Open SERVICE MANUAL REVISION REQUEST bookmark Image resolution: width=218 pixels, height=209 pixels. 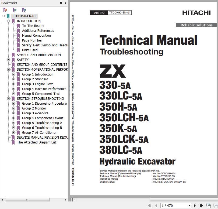42,138
